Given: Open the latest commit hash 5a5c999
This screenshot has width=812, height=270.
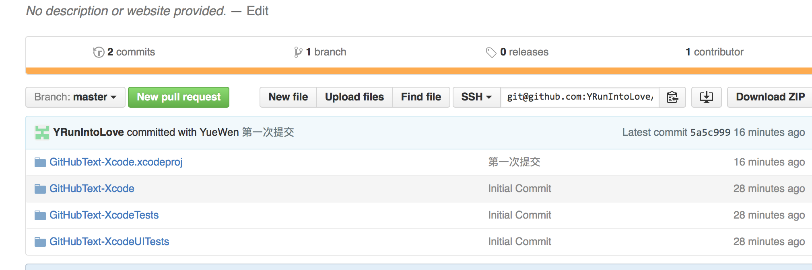Looking at the screenshot, I should click(710, 133).
